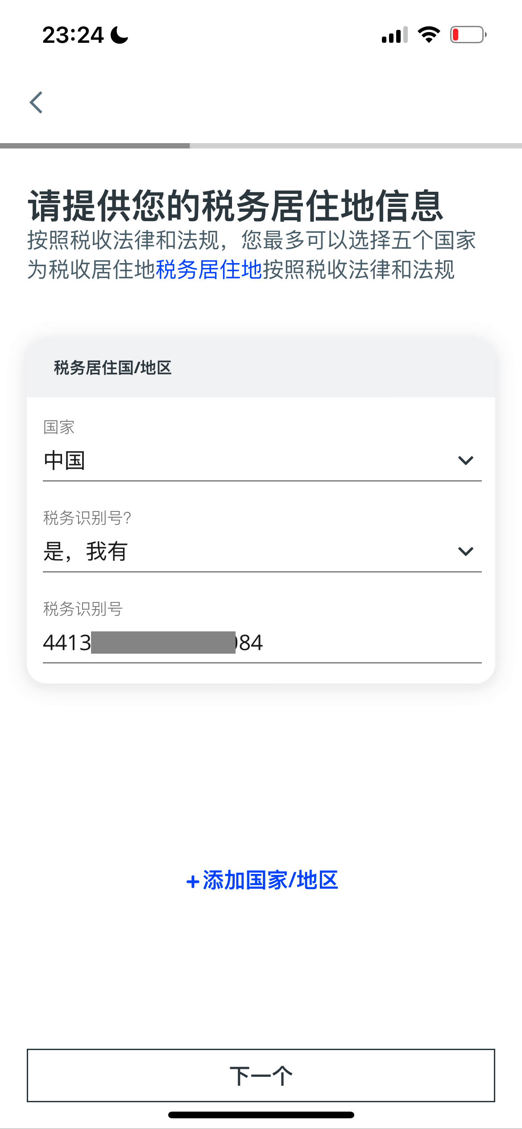The width and height of the screenshot is (522, 1129).
Task: Open the 国家 country dropdown showing 中国
Action: [262, 461]
